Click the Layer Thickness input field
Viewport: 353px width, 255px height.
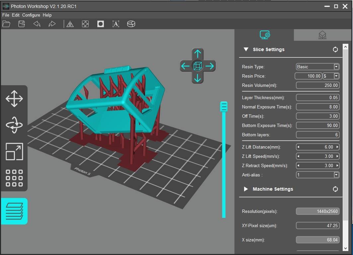pyautogui.click(x=317, y=97)
